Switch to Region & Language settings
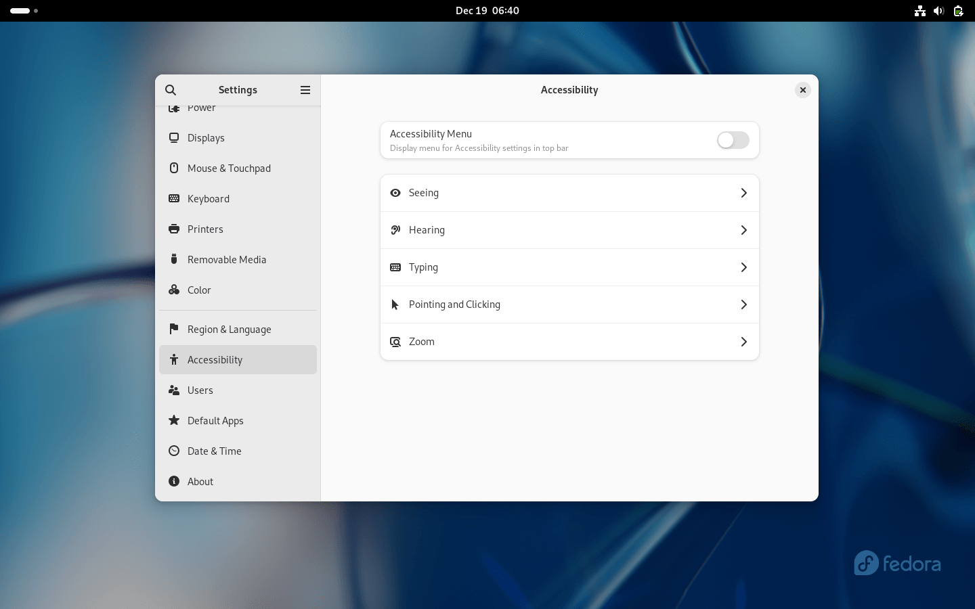This screenshot has width=975, height=609. click(229, 329)
